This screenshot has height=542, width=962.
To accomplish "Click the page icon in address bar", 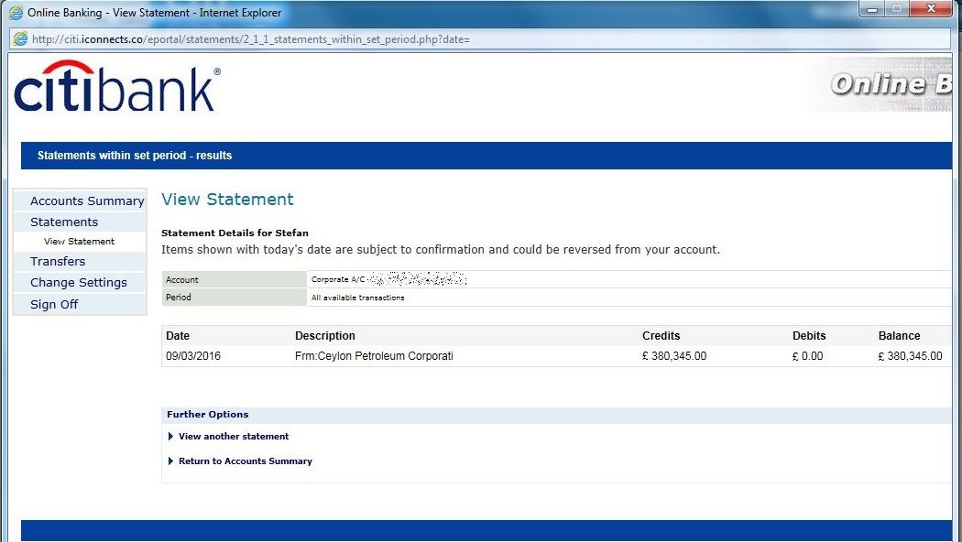I will tap(20, 38).
